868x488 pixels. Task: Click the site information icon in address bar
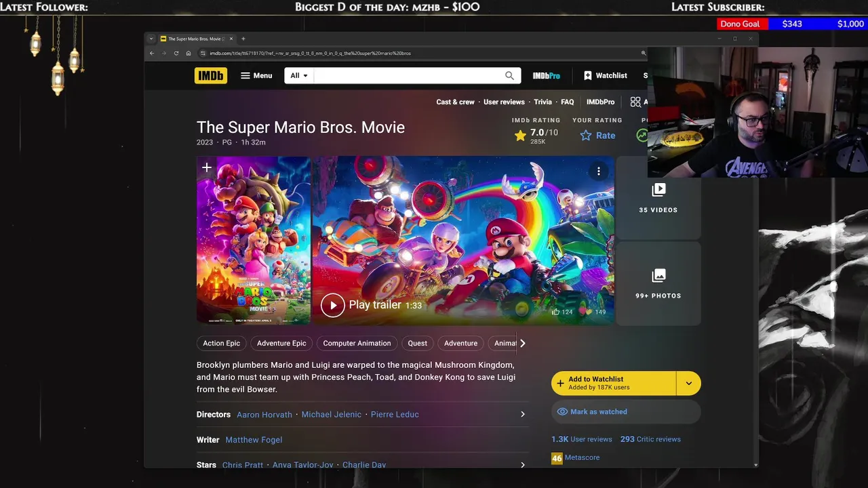(x=203, y=53)
